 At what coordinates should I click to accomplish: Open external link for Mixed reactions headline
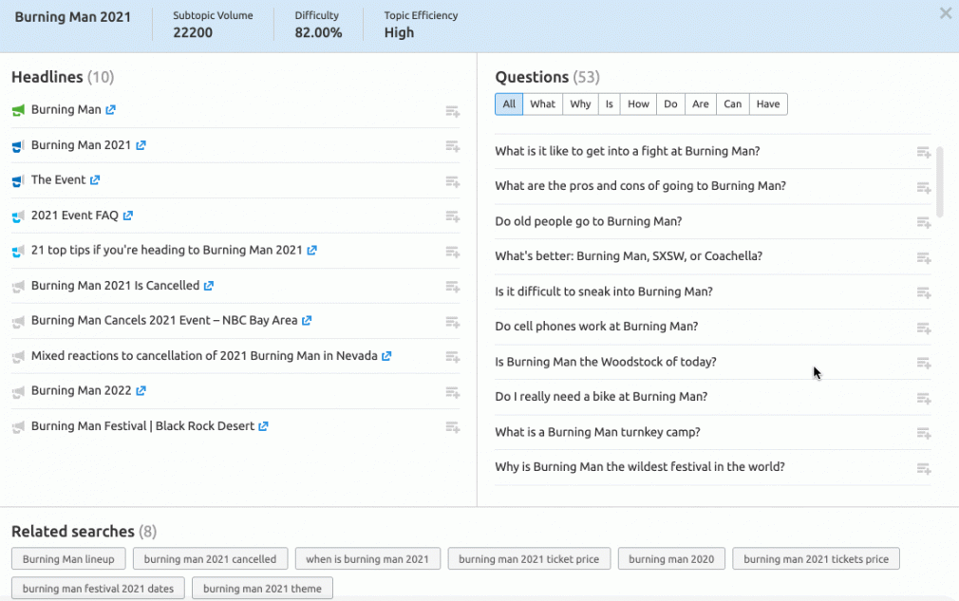[x=386, y=356]
